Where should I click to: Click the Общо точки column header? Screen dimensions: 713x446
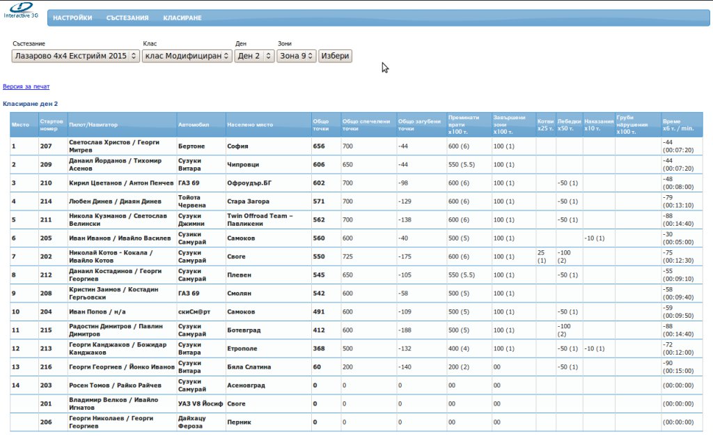coord(321,125)
